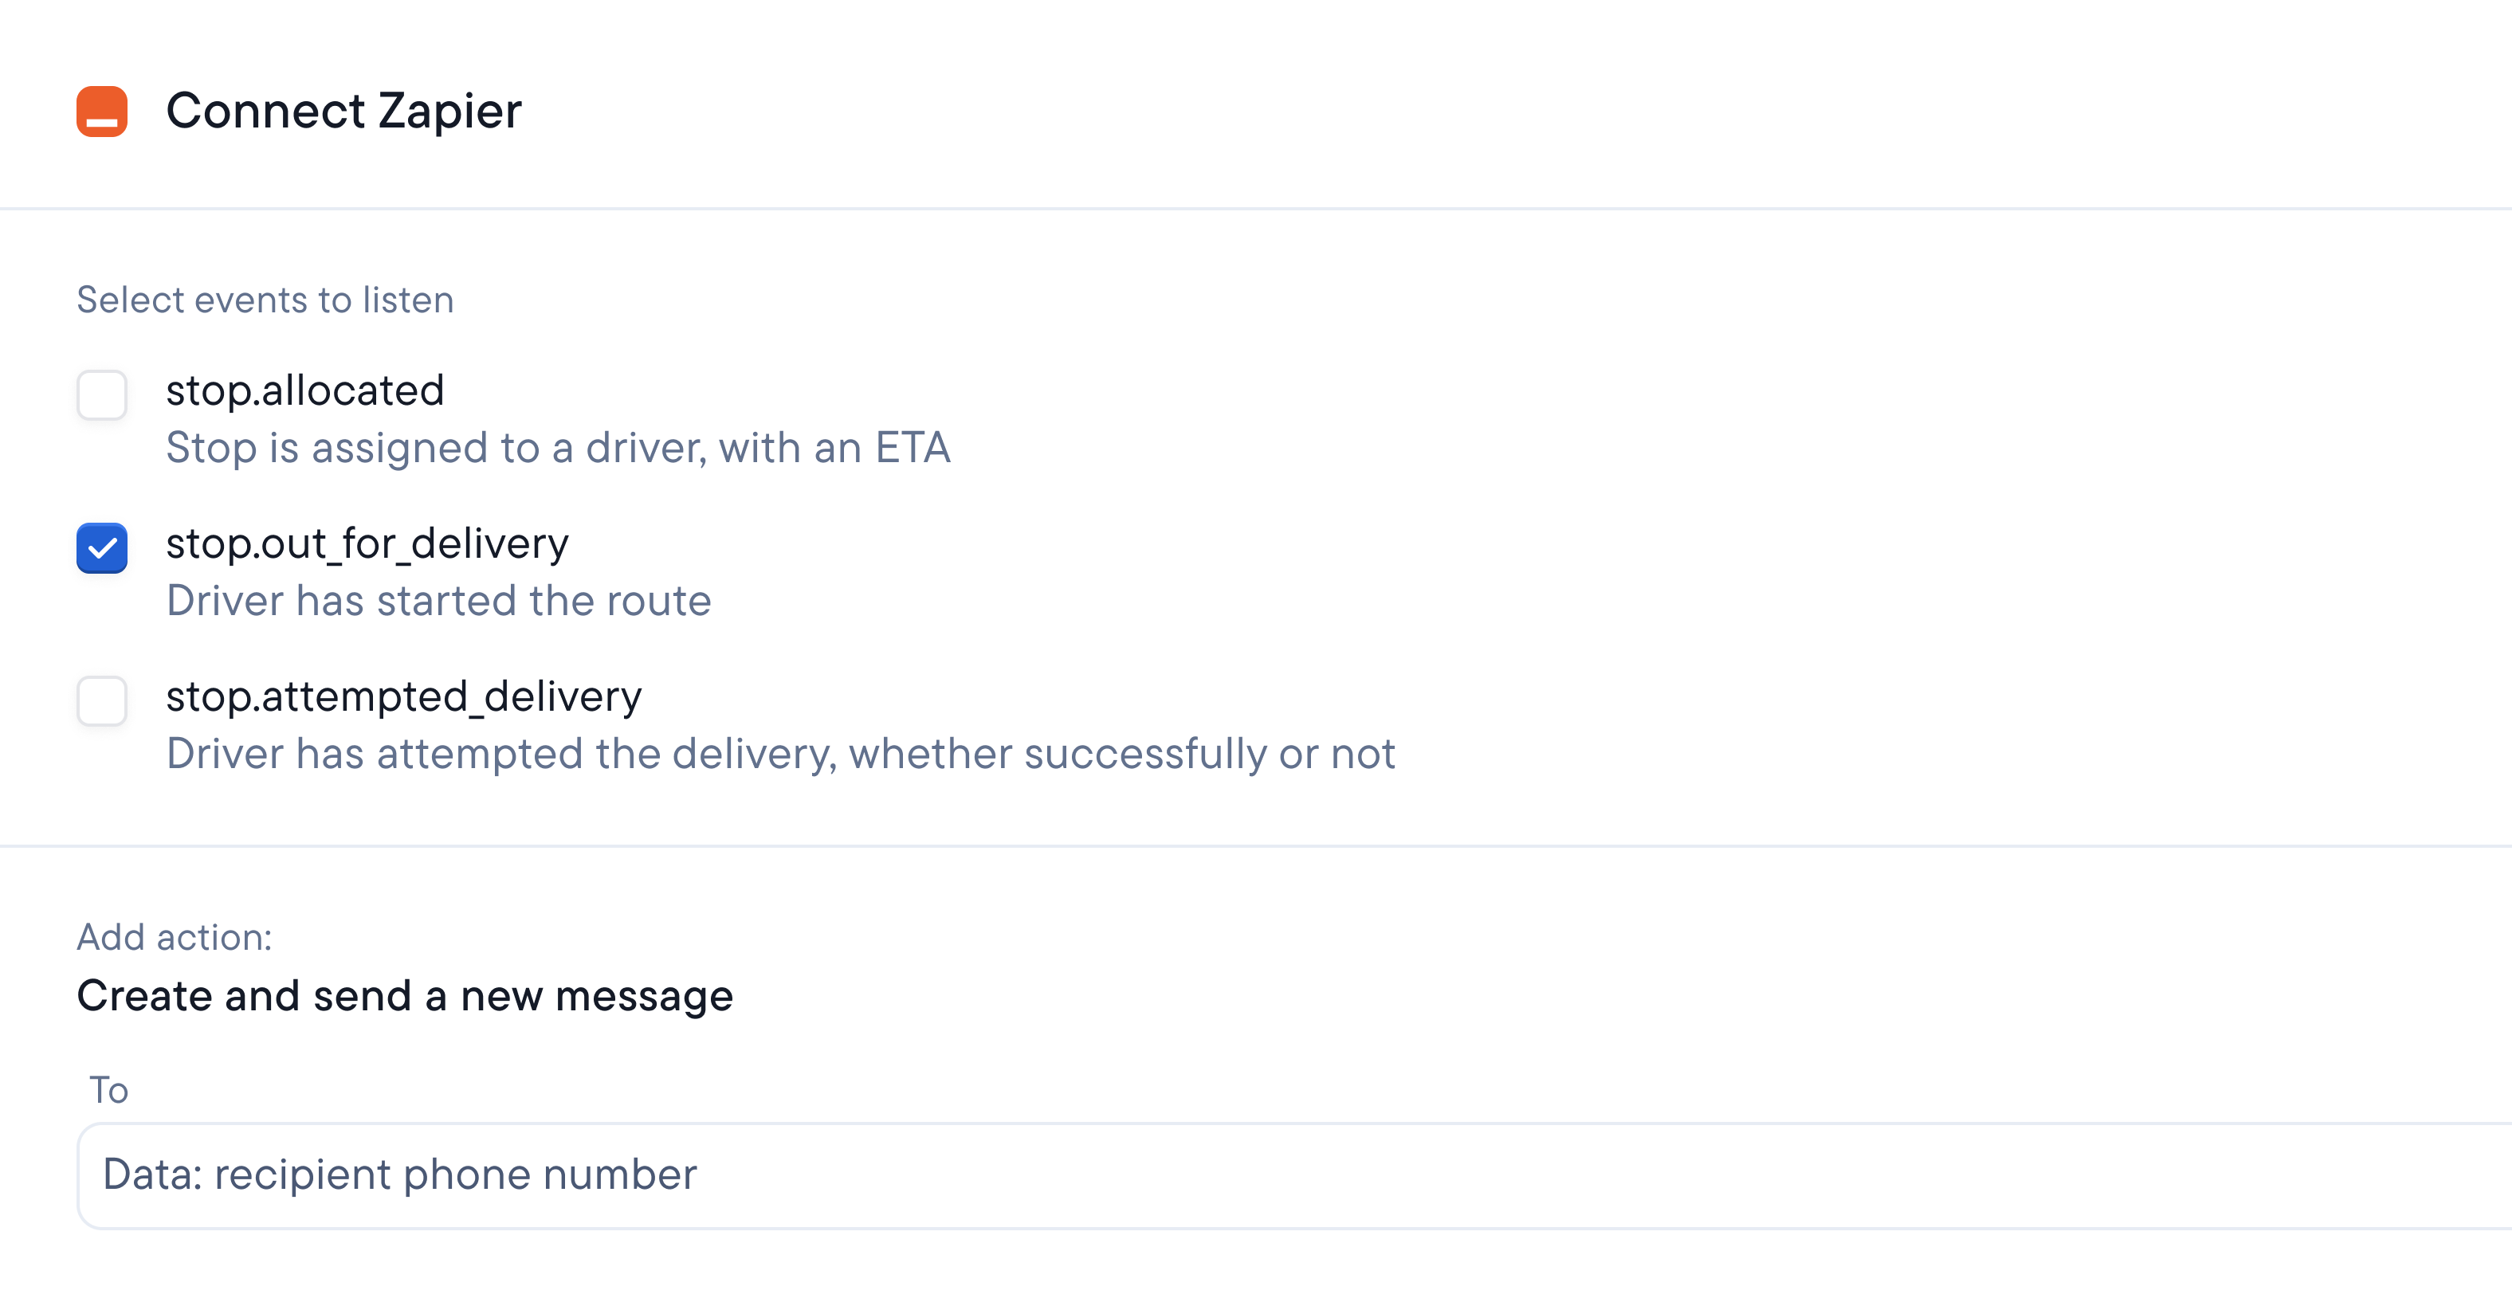Click the orange Zapier logo icon
Image resolution: width=2512 pixels, height=1294 pixels.
(102, 110)
